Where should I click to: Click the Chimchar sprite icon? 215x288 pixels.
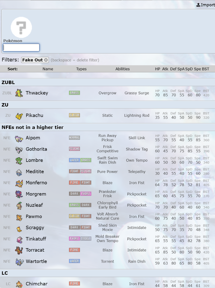(19, 284)
